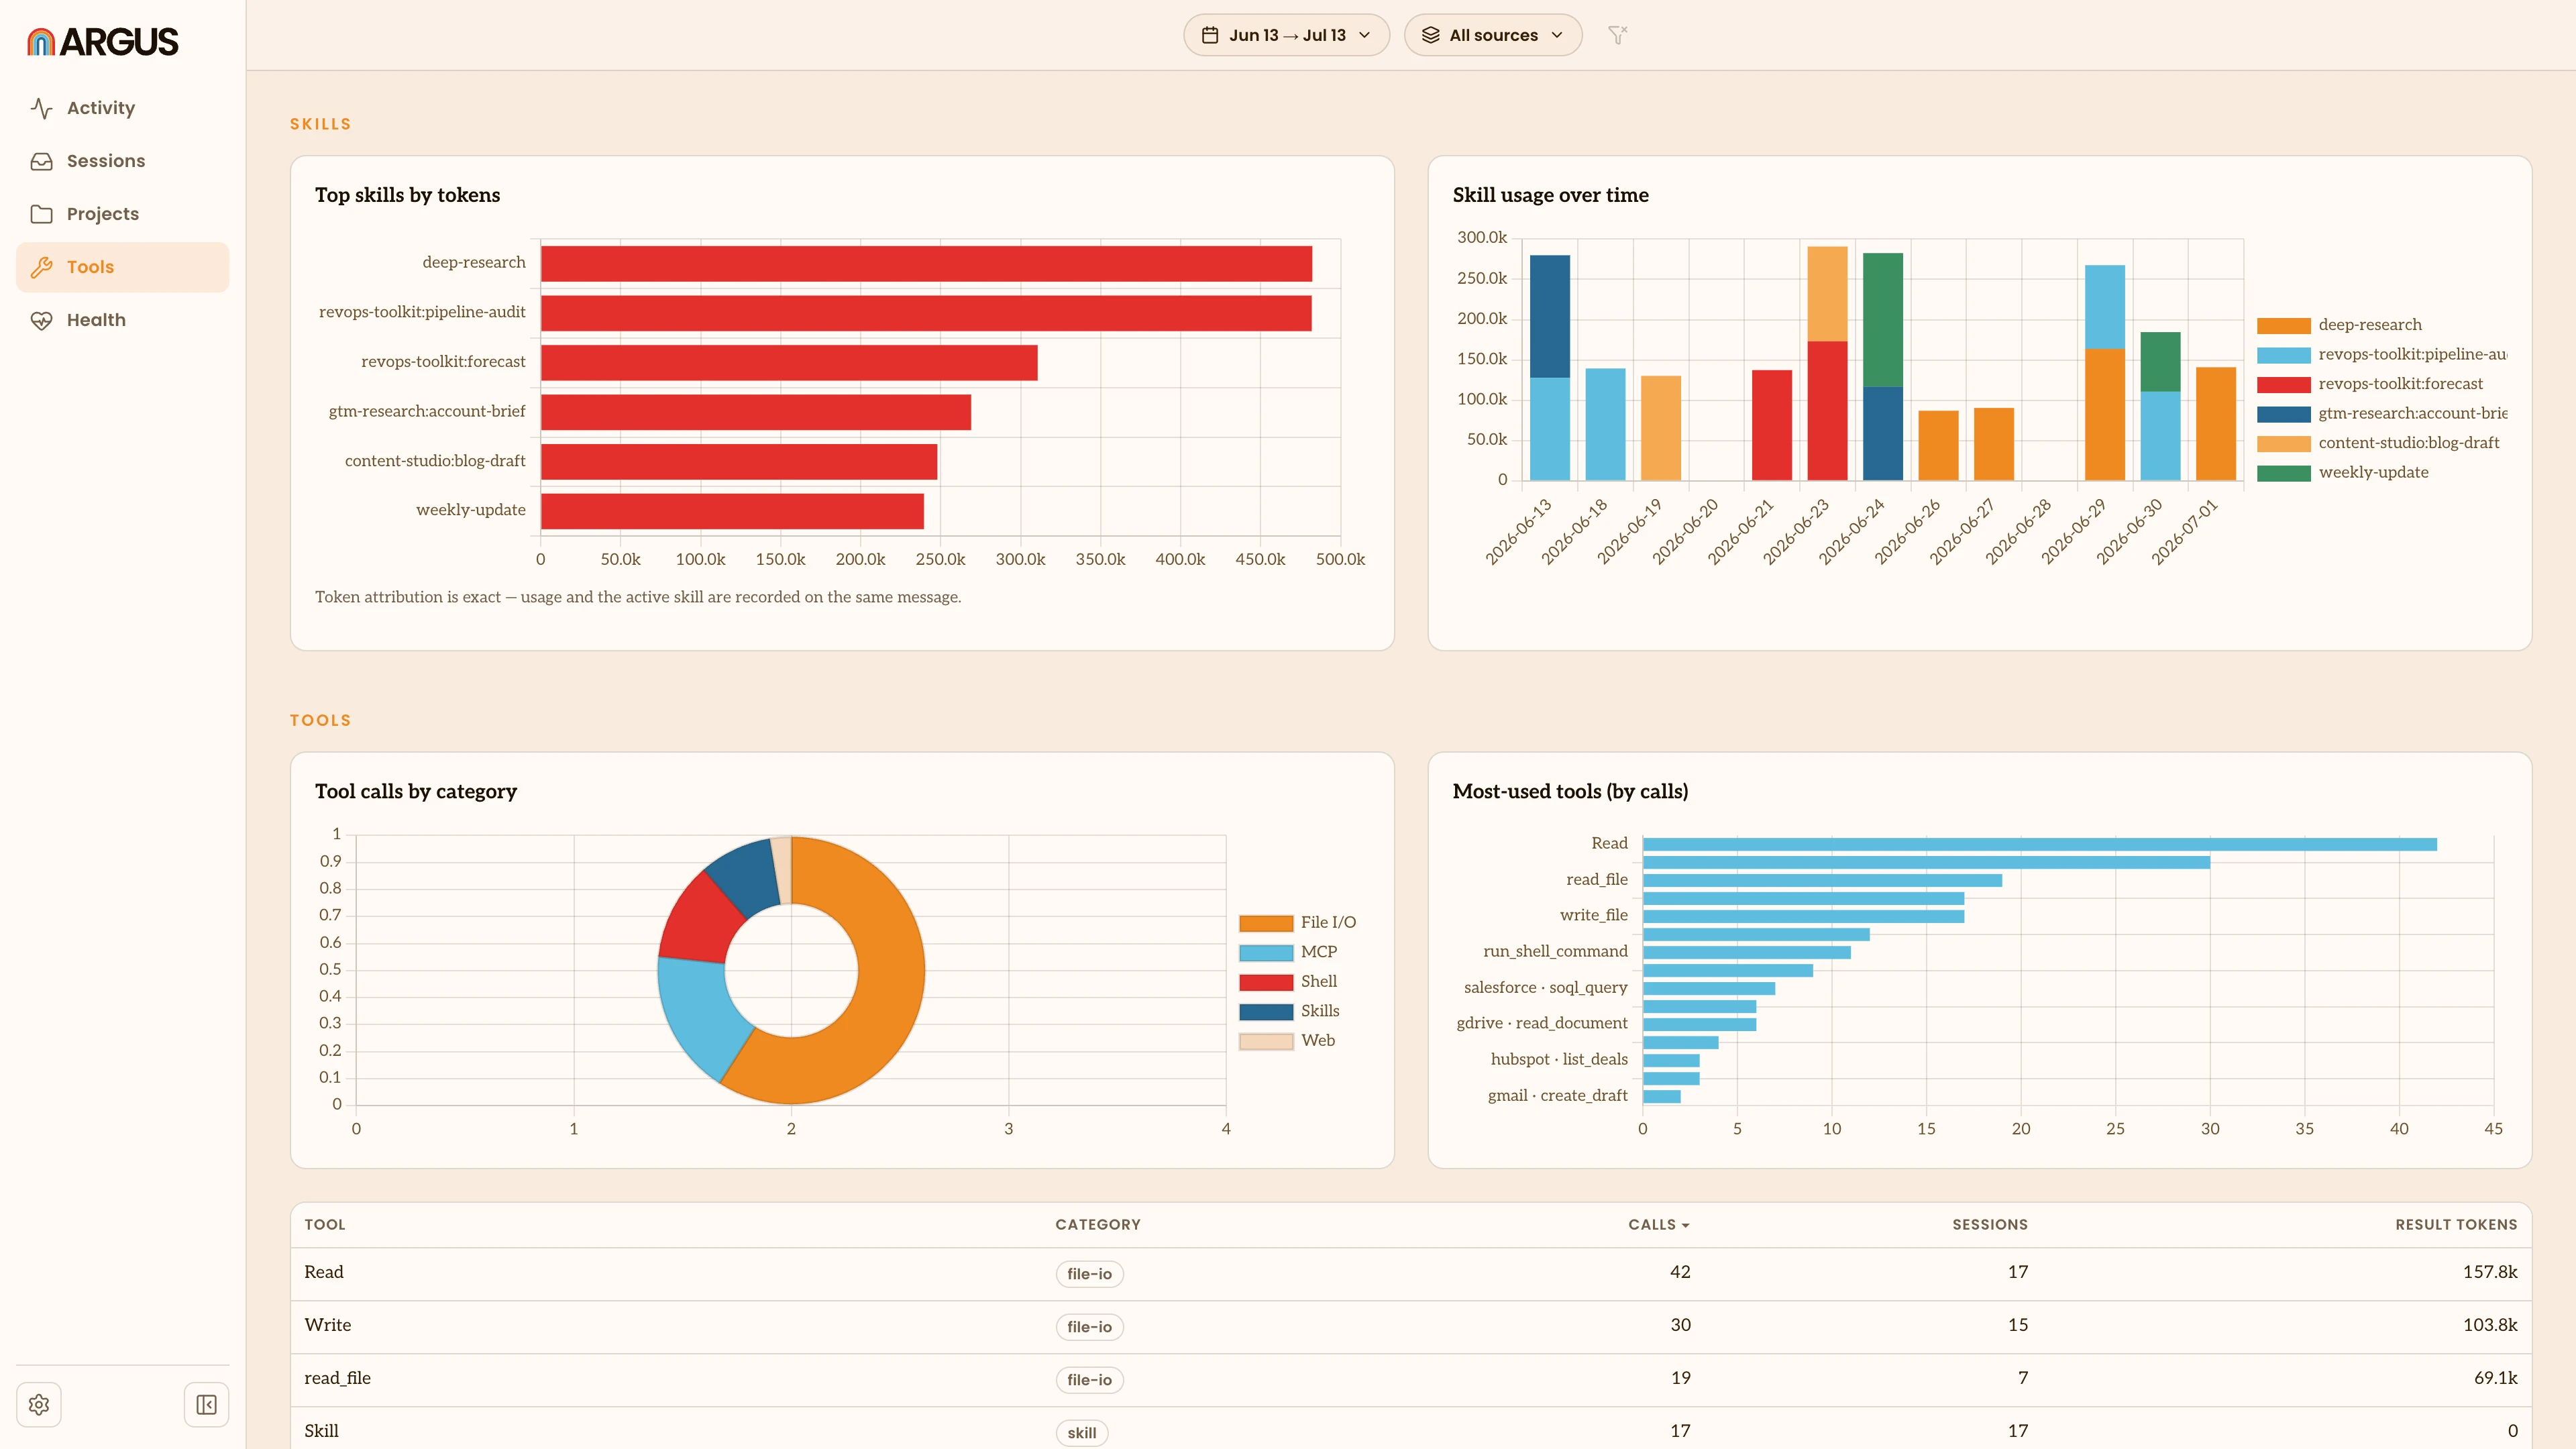This screenshot has width=2576, height=1449.
Task: Toggle revops-toolkit:pipeline-audit legend entry
Action: (2382, 355)
